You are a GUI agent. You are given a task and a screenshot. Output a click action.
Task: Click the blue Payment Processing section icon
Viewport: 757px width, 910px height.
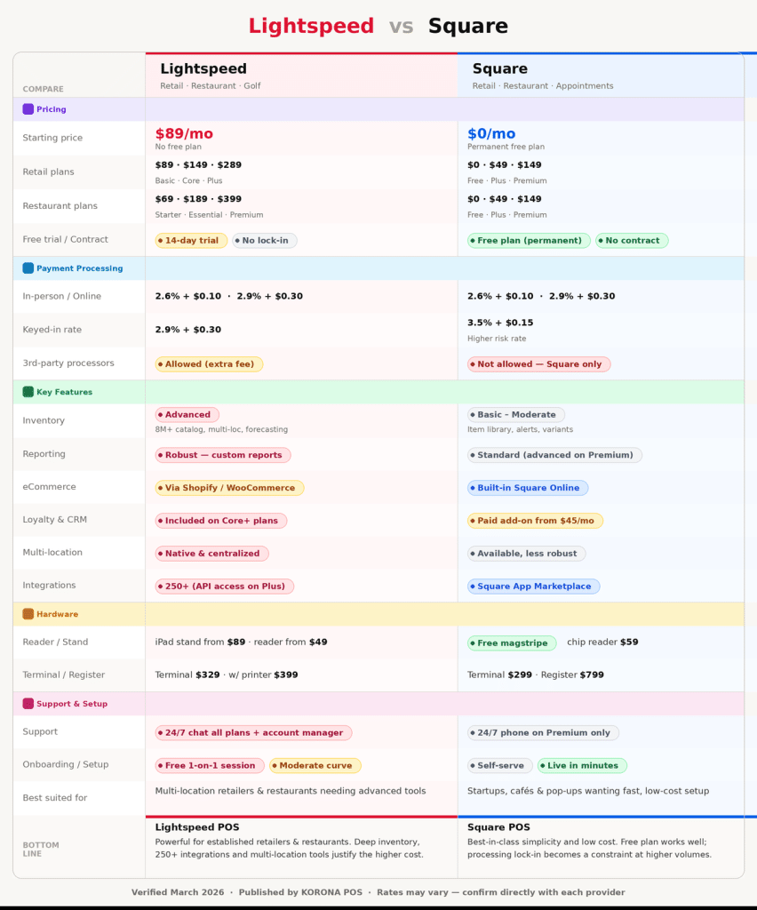28,268
